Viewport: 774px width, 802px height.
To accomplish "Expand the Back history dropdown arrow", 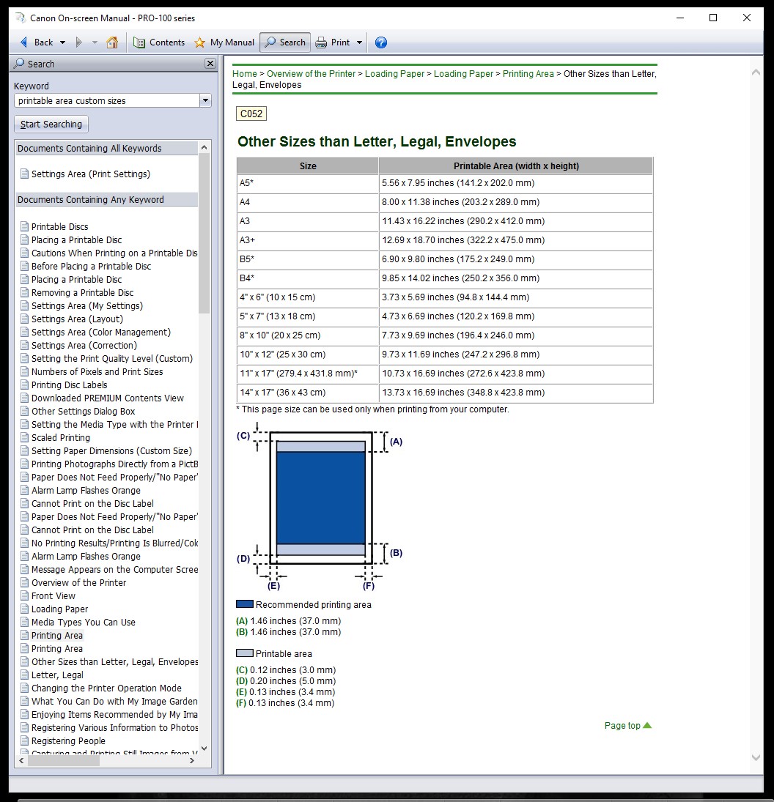I will tap(62, 42).
